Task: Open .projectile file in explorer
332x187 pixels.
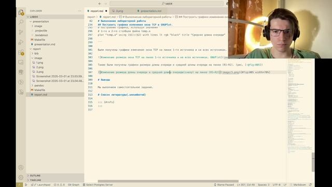Action: pos(41,31)
